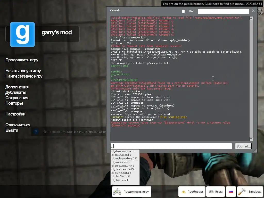
Task: Open the Сохранения menu item
Action: point(17,98)
